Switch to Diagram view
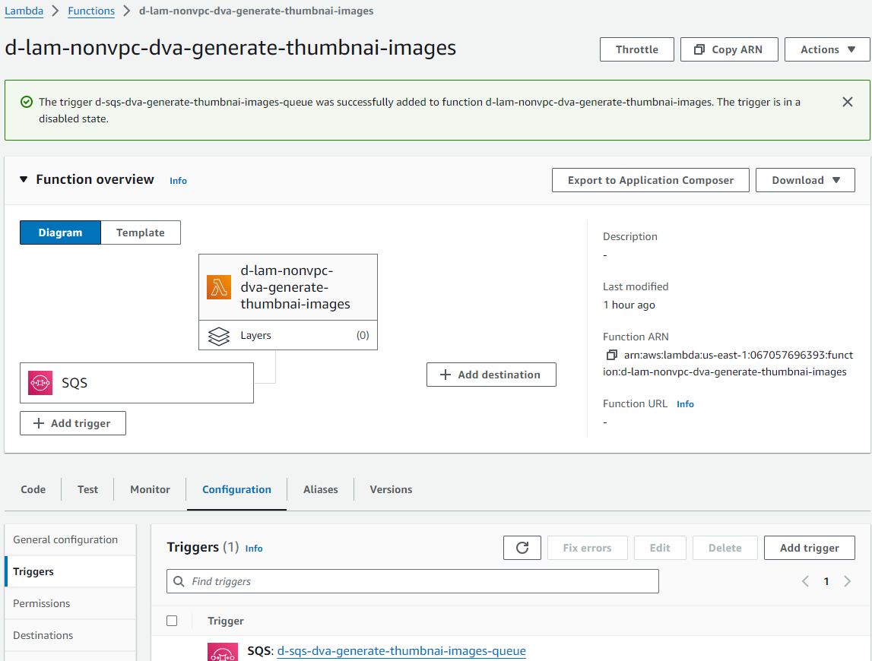872x661 pixels. pos(60,232)
